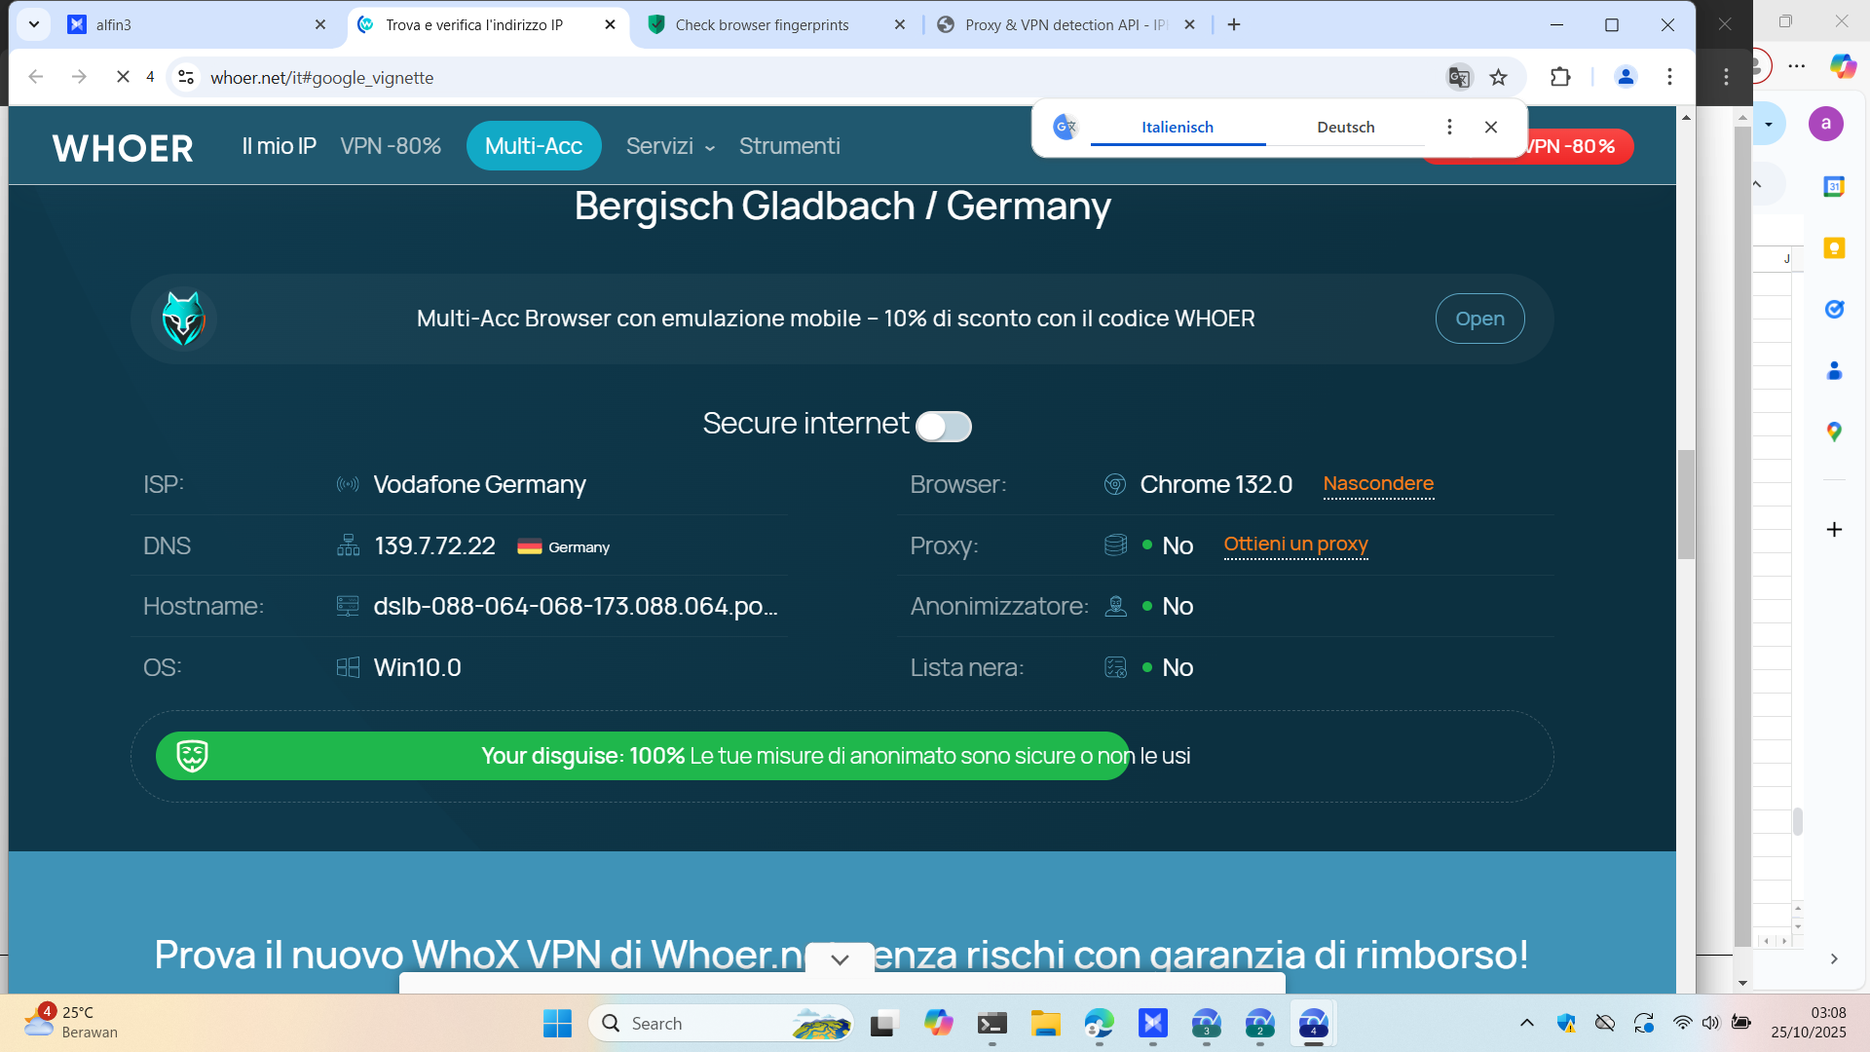Open the Chrome three-dot menu
This screenshot has width=1870, height=1052.
(x=1669, y=77)
